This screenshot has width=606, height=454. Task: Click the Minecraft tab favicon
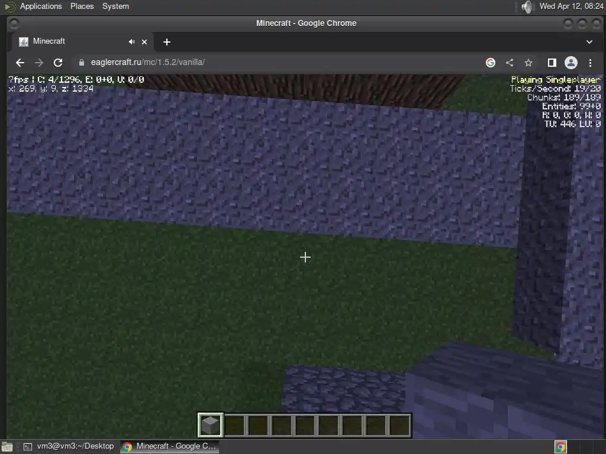tap(24, 42)
